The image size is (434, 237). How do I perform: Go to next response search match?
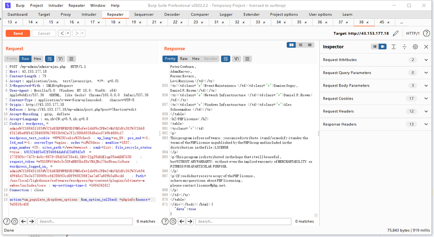click(190, 221)
